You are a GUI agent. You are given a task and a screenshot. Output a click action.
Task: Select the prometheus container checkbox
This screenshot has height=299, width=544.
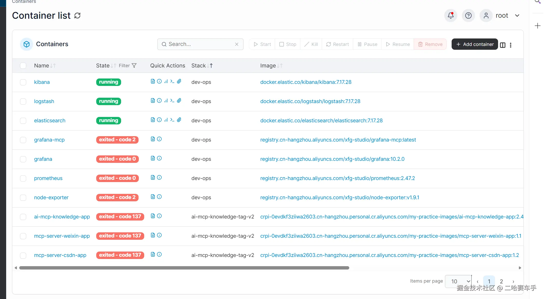click(23, 178)
